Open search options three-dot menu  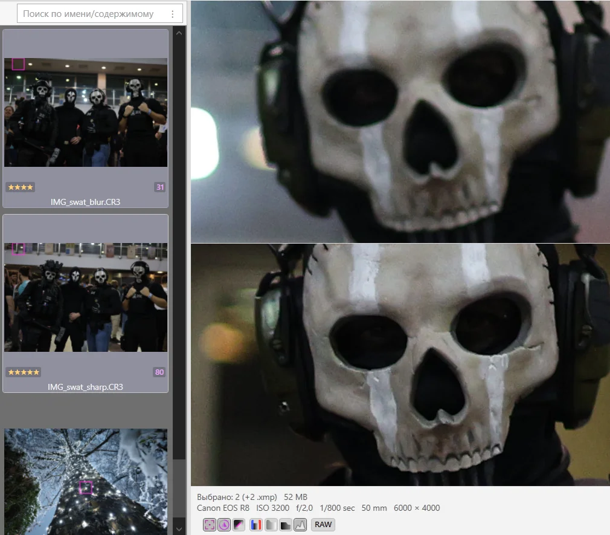click(172, 14)
